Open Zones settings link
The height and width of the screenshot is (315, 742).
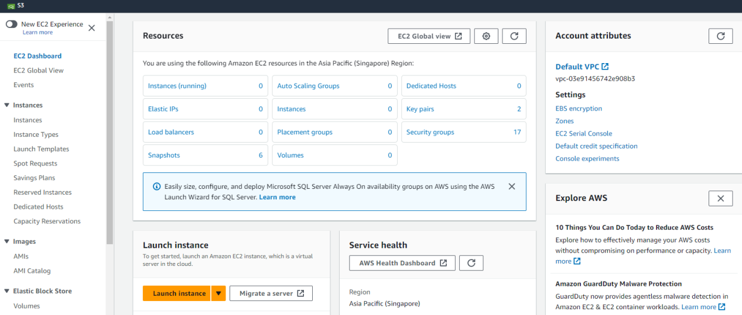point(565,121)
